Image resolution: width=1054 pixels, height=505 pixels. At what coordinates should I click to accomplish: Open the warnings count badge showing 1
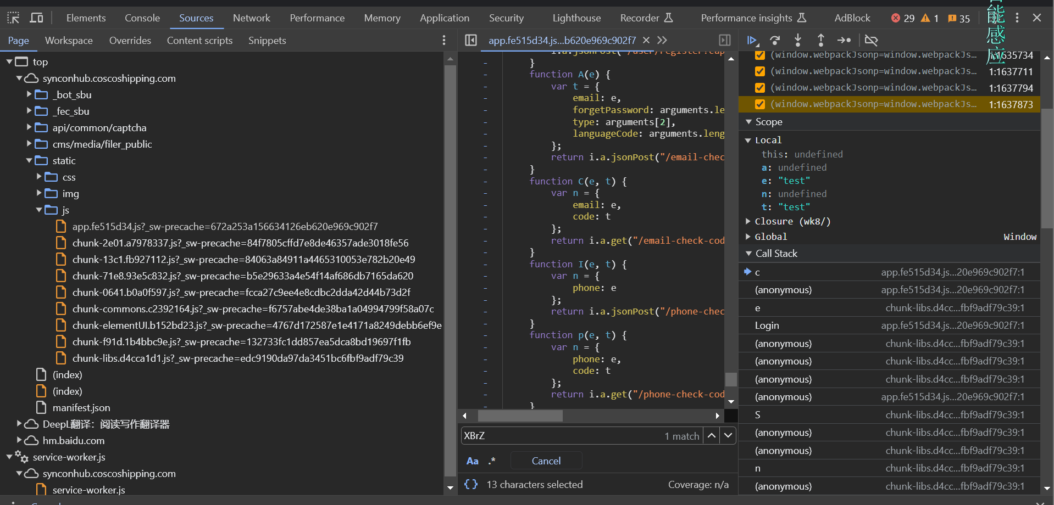930,18
